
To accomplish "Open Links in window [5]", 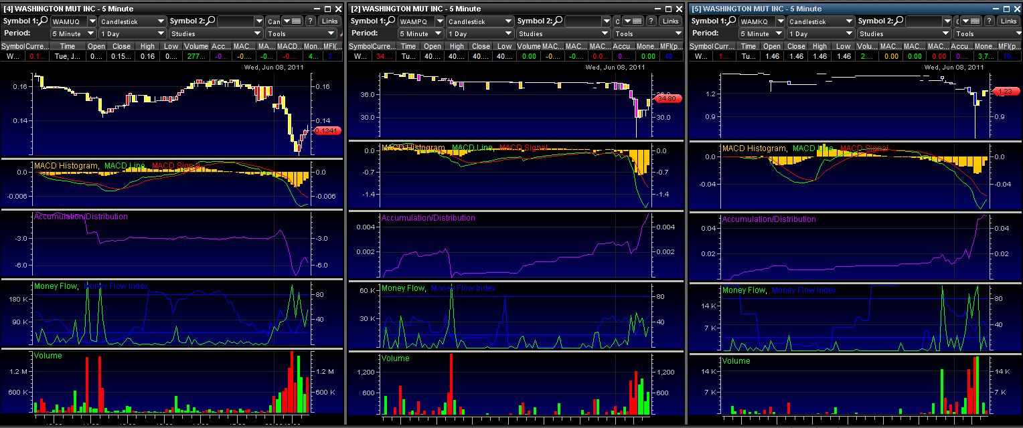I will tap(1009, 21).
